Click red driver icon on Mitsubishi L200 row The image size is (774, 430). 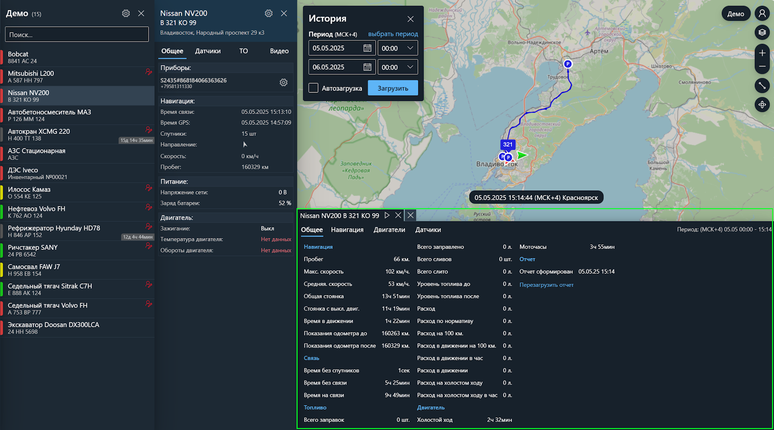pos(149,72)
